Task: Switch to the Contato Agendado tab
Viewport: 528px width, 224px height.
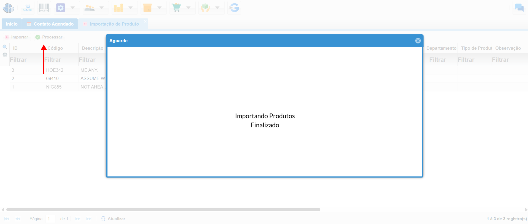Action: 50,24
